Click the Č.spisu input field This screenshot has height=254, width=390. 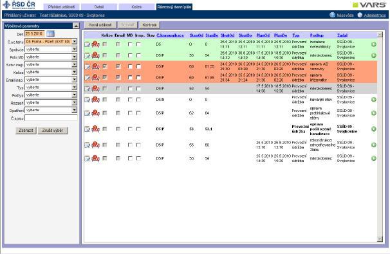(x=51, y=118)
